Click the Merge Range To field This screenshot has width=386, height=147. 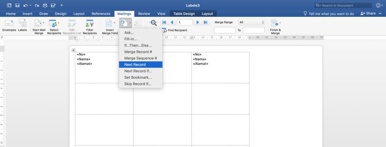pyautogui.click(x=254, y=30)
